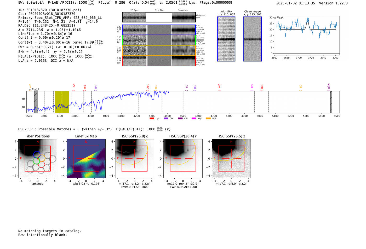Open the HSC SSP(26.4) r image
The width and height of the screenshot is (366, 249).
(x=183, y=158)
